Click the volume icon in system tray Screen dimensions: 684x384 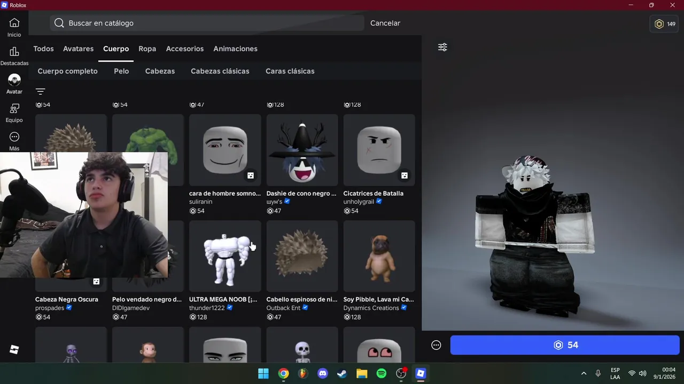coord(643,373)
